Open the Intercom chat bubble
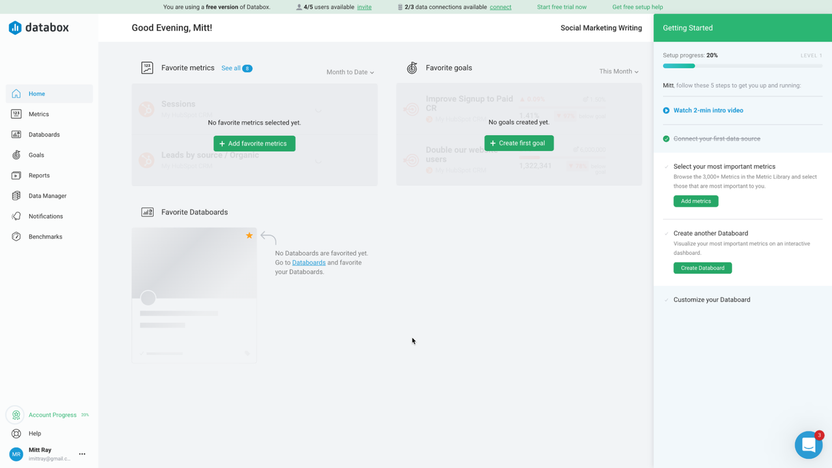The height and width of the screenshot is (468, 832). tap(809, 445)
